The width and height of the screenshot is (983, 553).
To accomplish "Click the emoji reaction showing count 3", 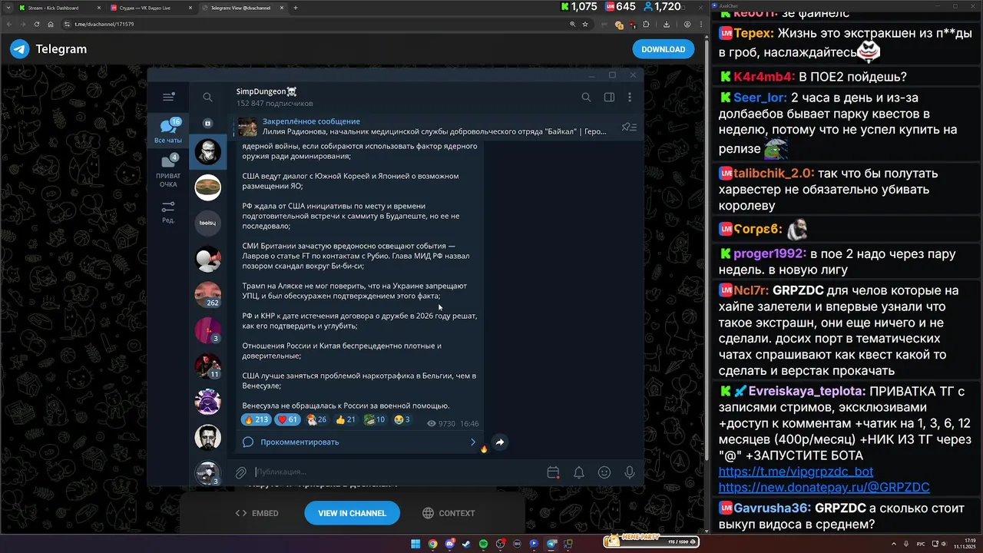I will (402, 420).
